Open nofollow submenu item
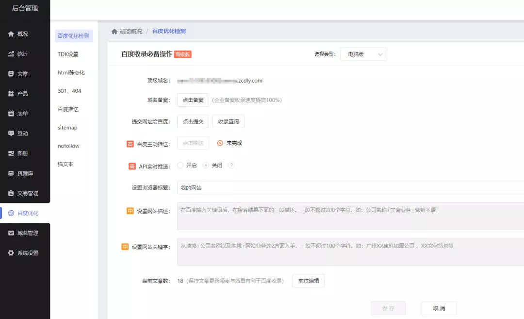The image size is (524, 319). pos(68,146)
